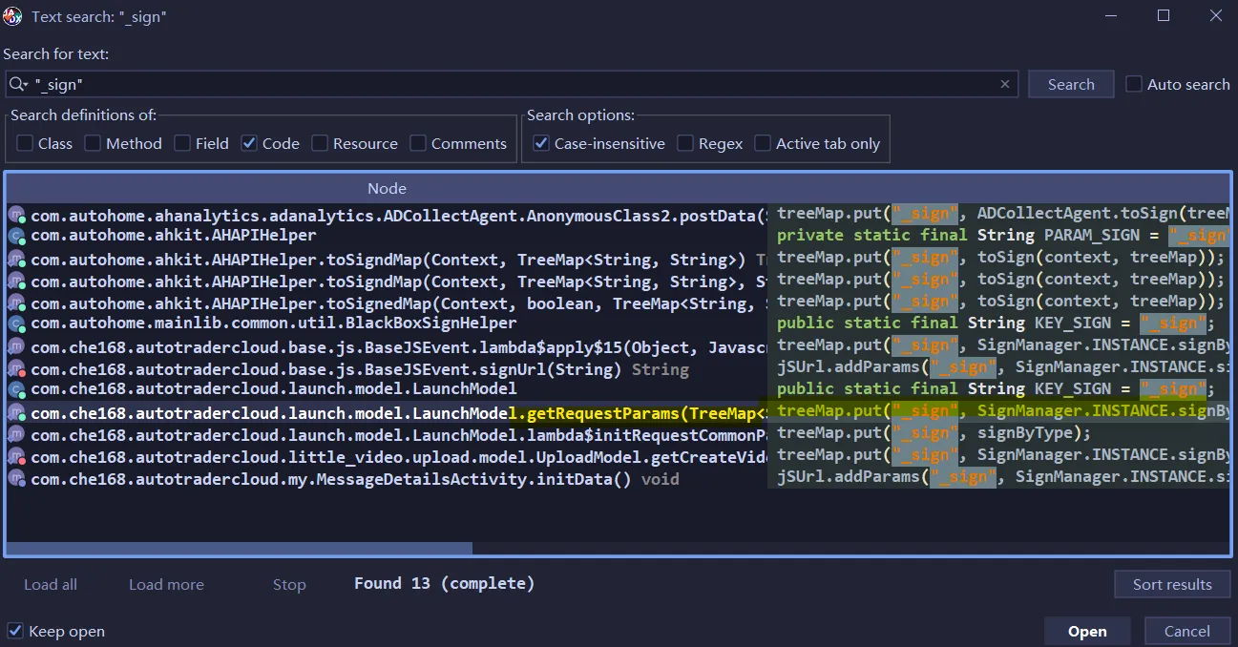Click the Load more button
This screenshot has height=647, width=1238.
tap(166, 584)
